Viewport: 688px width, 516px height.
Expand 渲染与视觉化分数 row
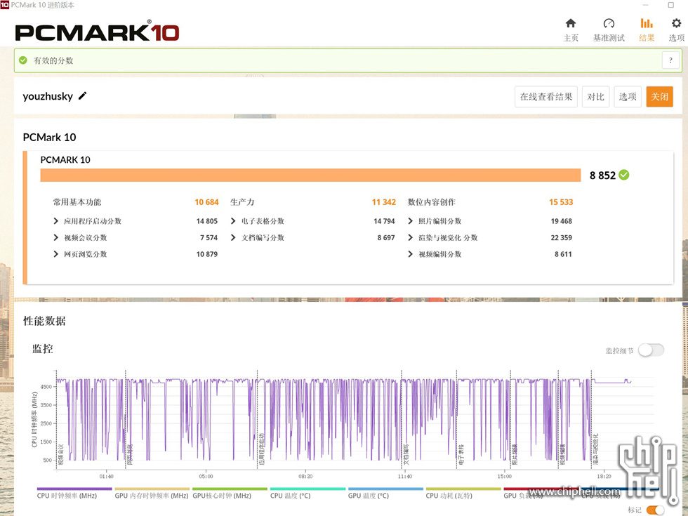point(410,237)
